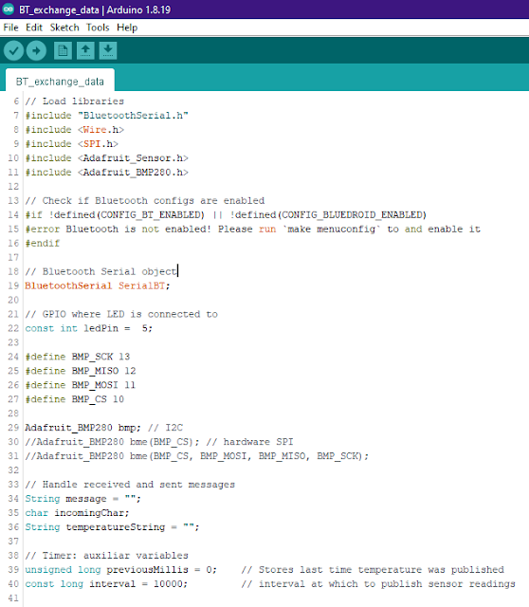Click the 'Adafruit_BMP280 bmp; // I2C' line
Screen dimensions: 529x607
click(103, 428)
